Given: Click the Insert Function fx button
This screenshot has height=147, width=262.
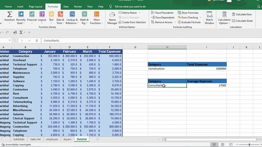Looking at the screenshot, I should pyautogui.click(x=37, y=40).
